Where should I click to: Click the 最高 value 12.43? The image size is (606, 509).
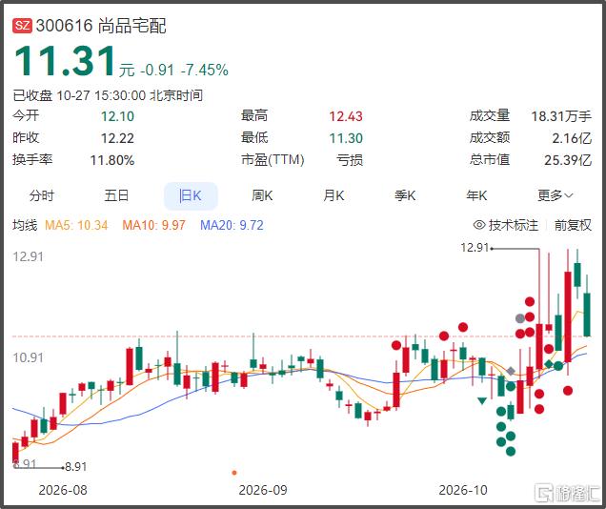pos(346,116)
